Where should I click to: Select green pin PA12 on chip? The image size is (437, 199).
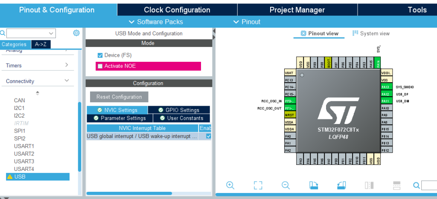[387, 94]
